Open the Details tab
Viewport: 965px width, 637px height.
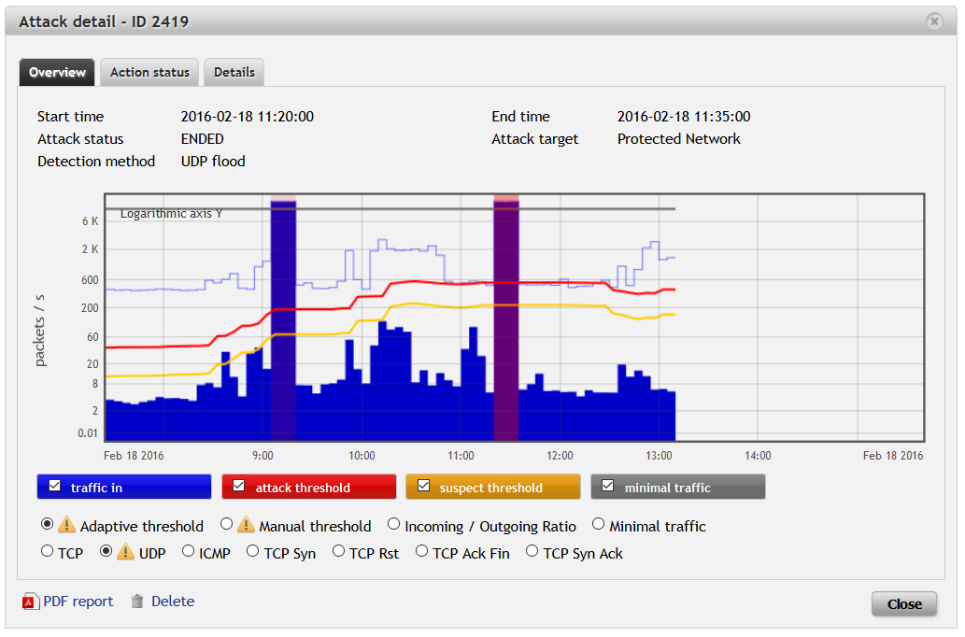coord(234,72)
